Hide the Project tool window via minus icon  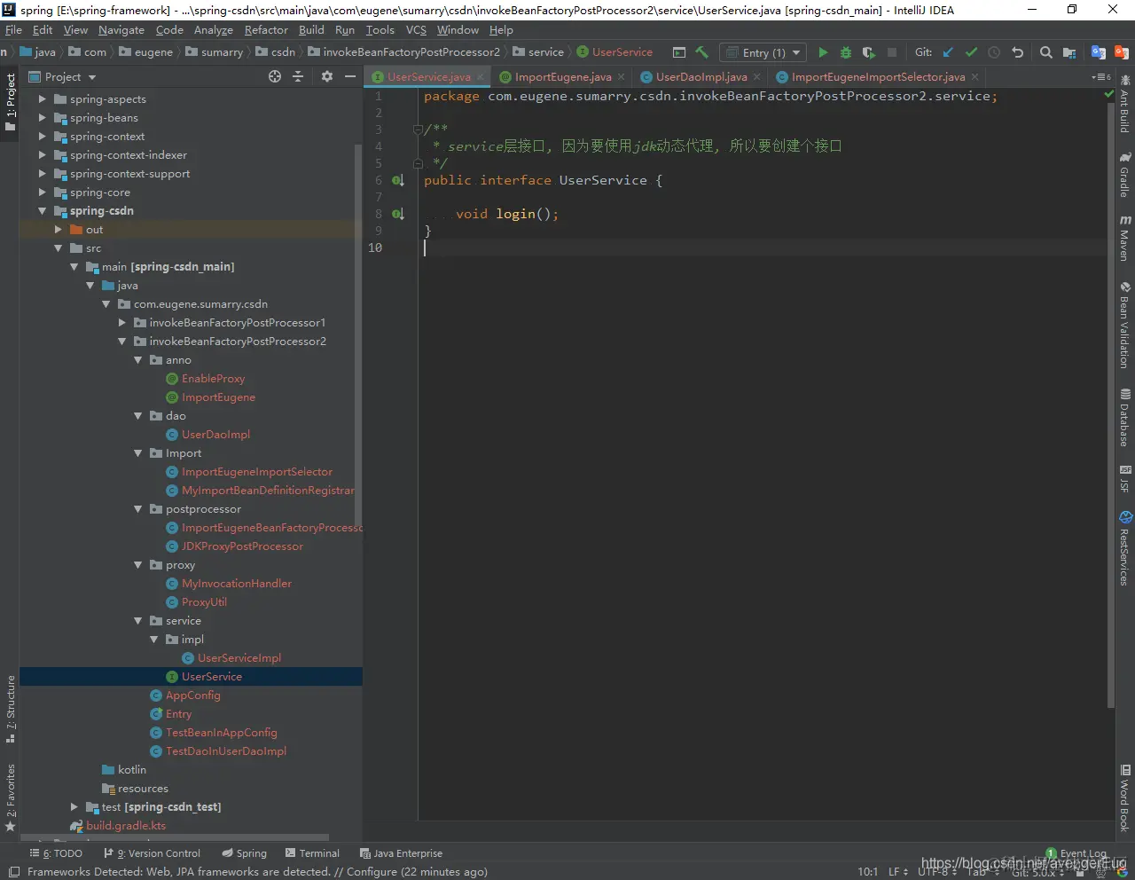[x=350, y=77]
